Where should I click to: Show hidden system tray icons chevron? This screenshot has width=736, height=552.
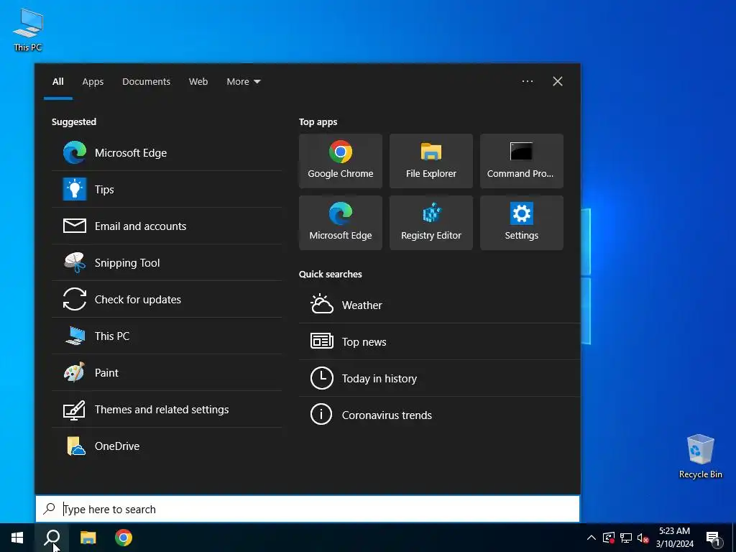(592, 538)
